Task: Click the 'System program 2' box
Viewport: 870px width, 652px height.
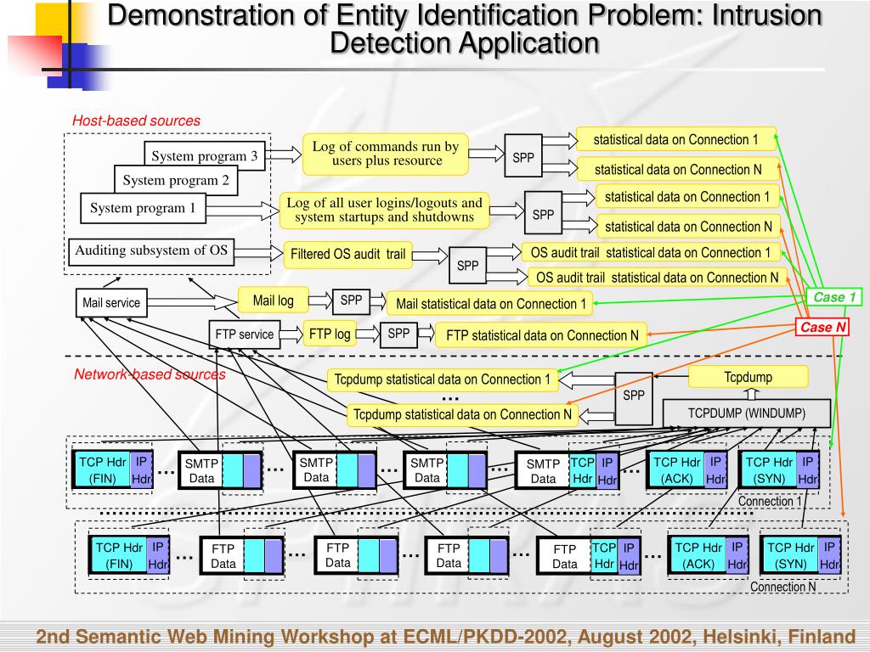Action: (x=176, y=180)
